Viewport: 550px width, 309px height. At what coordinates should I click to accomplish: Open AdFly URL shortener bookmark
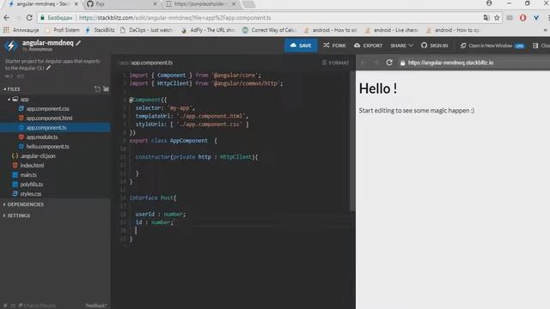[208, 30]
